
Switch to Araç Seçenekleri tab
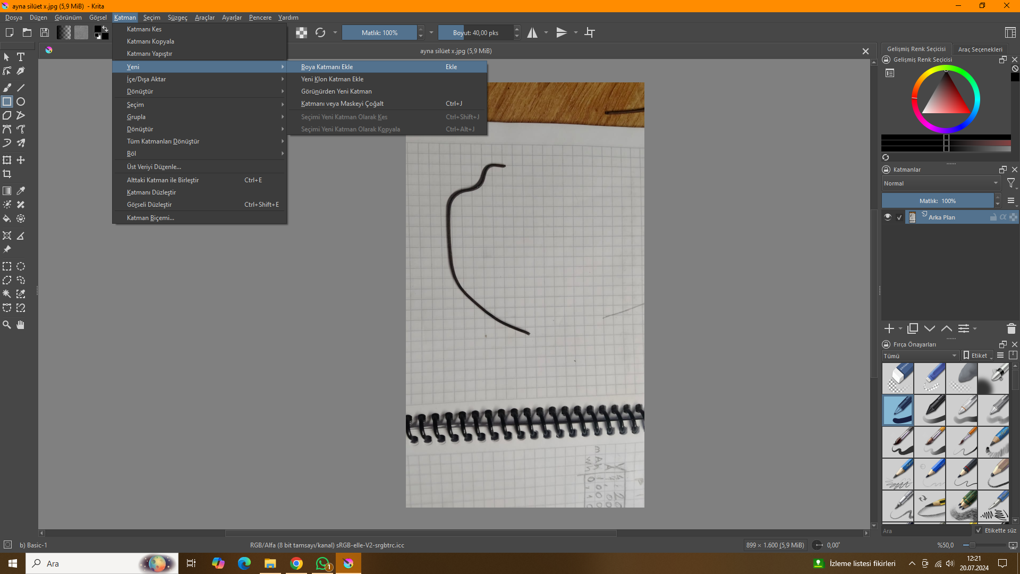click(980, 49)
